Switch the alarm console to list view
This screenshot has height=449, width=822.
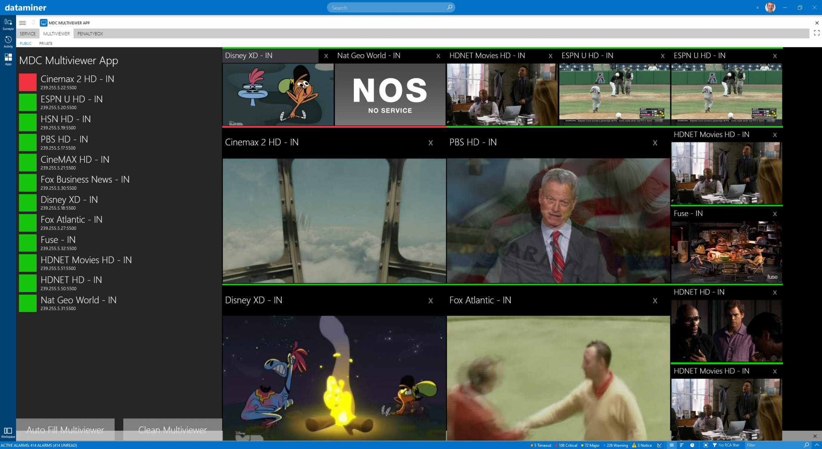[x=671, y=445]
